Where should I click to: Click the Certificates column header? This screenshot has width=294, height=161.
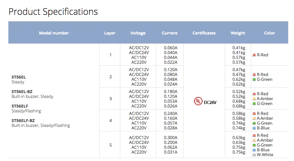click(204, 33)
